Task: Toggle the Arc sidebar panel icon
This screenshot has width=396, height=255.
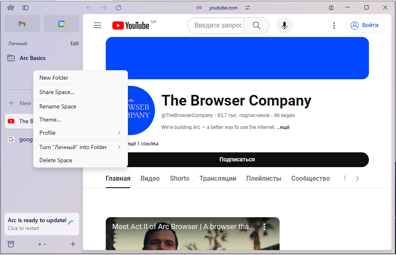Action: click(x=25, y=7)
